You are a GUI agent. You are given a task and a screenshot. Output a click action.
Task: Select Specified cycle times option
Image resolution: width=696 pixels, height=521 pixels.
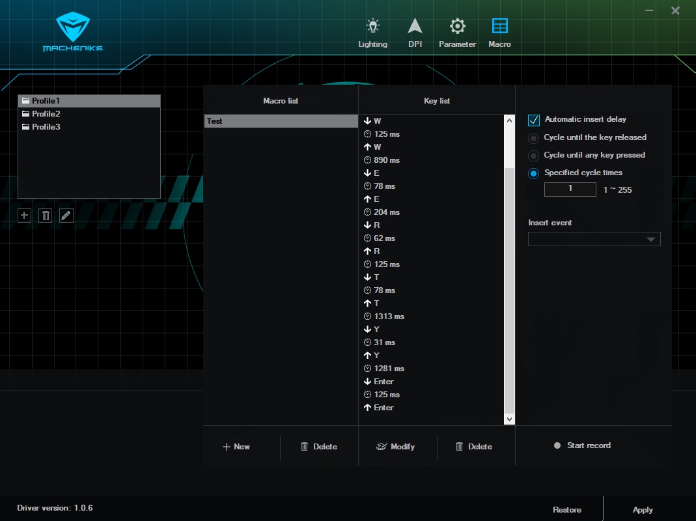533,173
